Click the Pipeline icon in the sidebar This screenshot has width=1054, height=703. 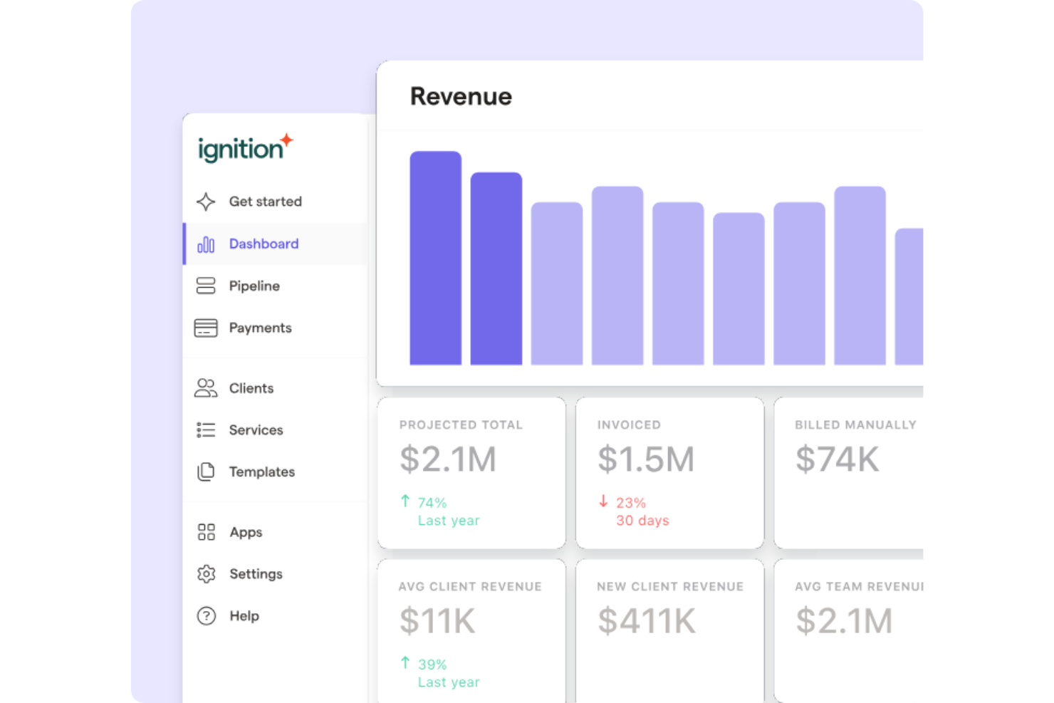pyautogui.click(x=205, y=286)
